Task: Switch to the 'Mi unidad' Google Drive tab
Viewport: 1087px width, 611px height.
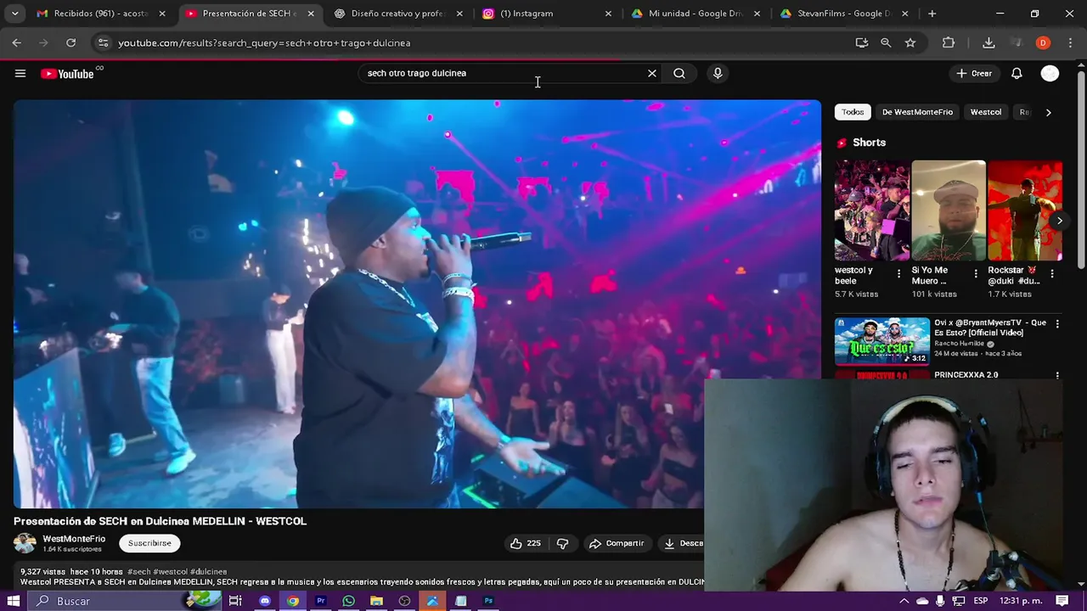Action: point(695,14)
